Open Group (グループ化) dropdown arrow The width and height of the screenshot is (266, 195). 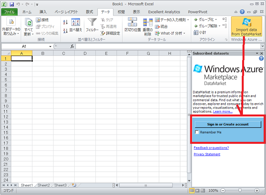pos(216,20)
